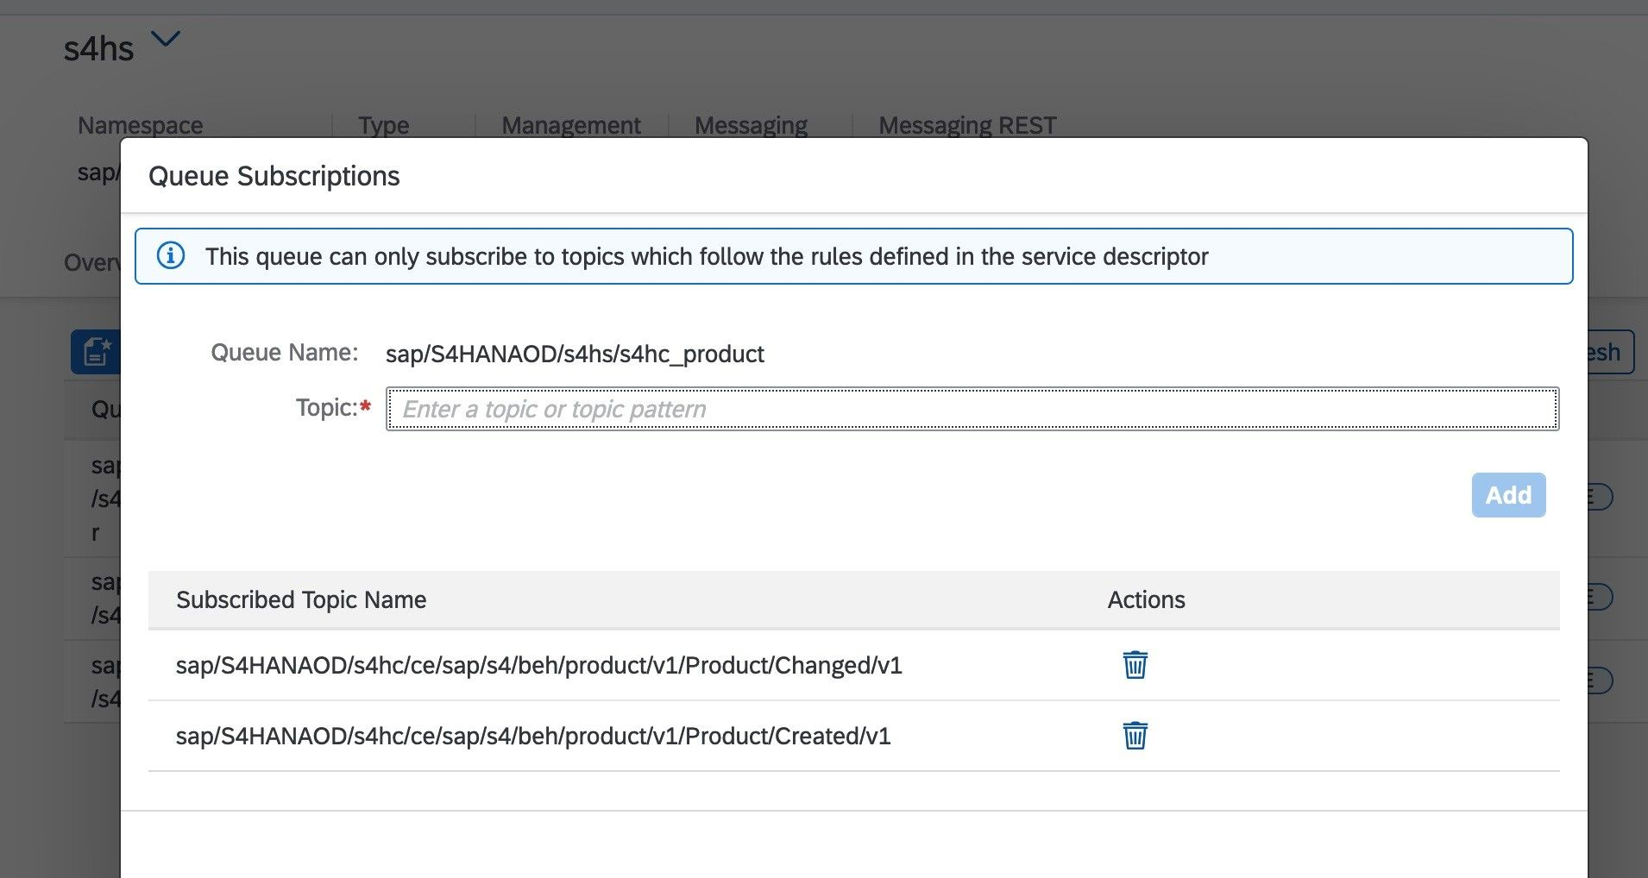Delete the Product/Changed topic subscription

[1135, 665]
